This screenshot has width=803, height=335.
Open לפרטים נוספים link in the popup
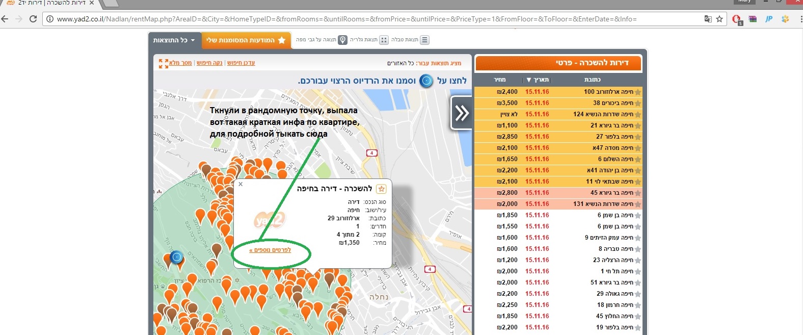pyautogui.click(x=270, y=250)
